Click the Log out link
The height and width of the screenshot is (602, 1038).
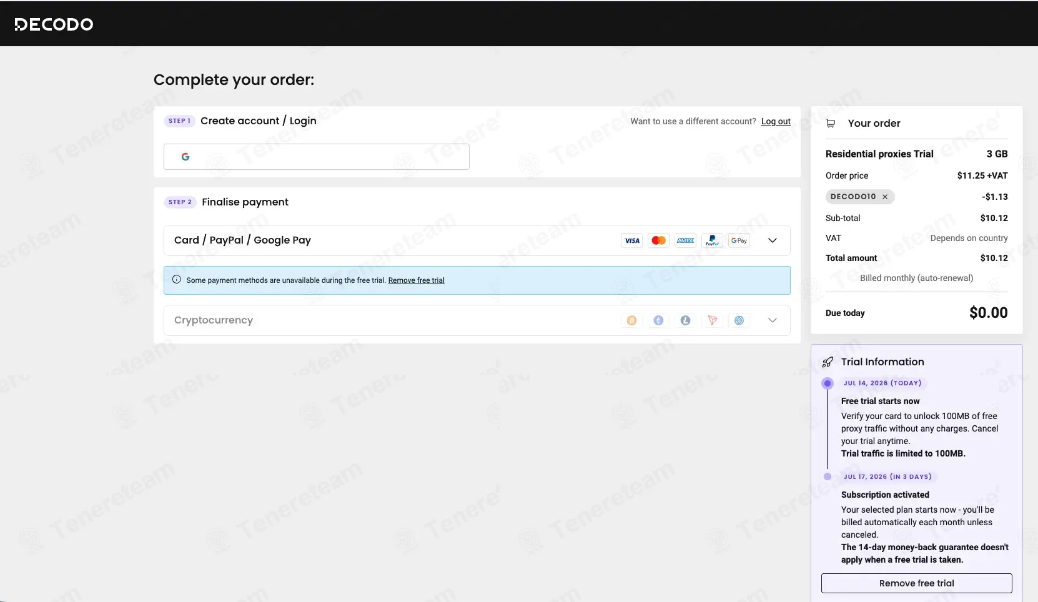point(776,121)
